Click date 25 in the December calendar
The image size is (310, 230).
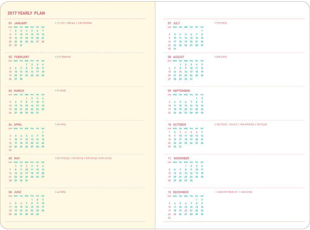click(175, 214)
